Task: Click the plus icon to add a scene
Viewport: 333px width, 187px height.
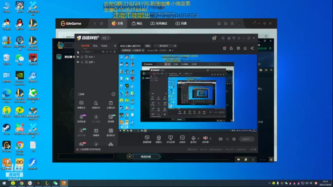Action: (x=115, y=46)
